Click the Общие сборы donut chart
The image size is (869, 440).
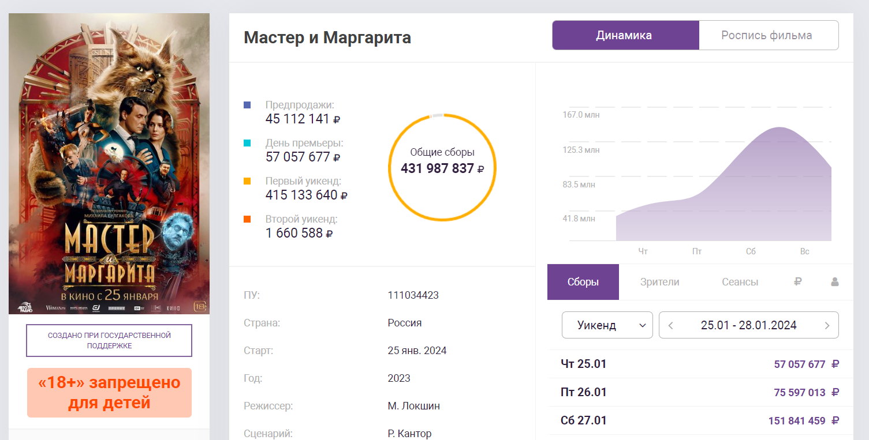(442, 167)
